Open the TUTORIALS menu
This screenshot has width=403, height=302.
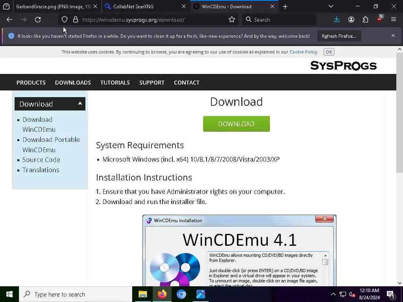[115, 83]
